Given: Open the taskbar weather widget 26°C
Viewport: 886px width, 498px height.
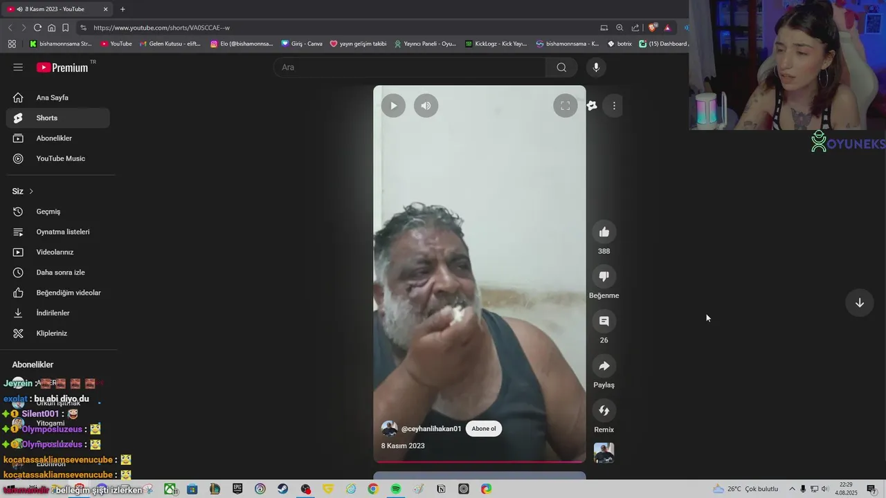Looking at the screenshot, I should 745,489.
